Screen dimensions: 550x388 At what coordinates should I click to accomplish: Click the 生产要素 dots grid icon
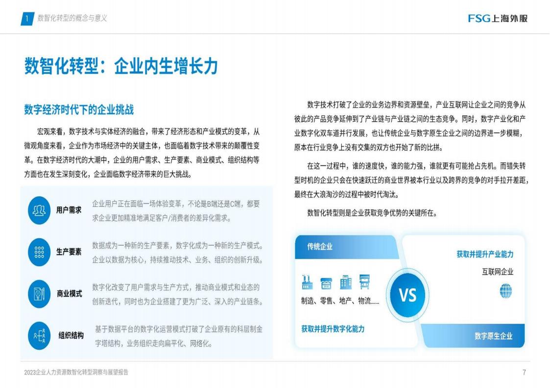click(39, 252)
